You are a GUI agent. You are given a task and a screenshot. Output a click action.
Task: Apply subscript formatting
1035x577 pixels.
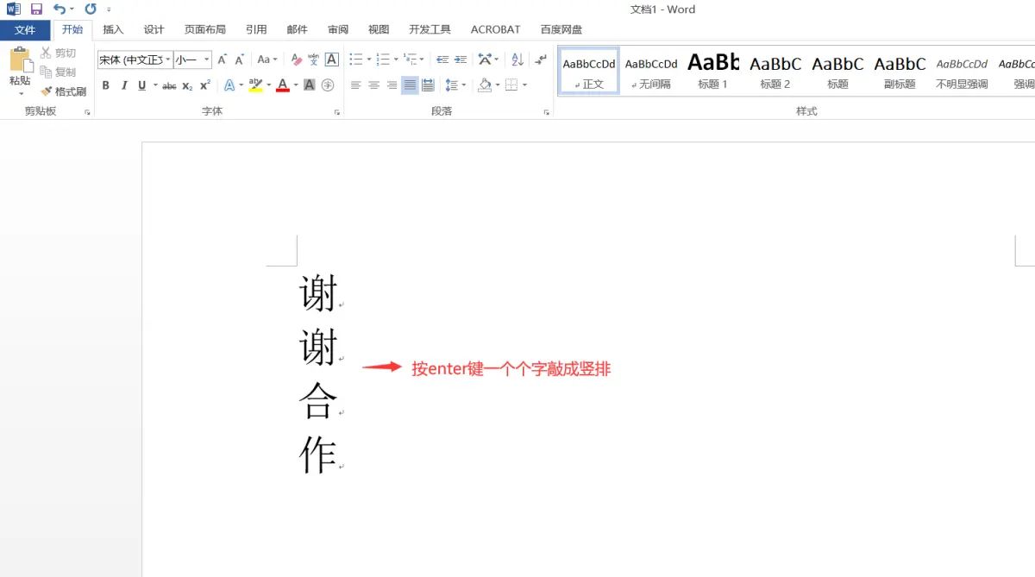click(187, 85)
